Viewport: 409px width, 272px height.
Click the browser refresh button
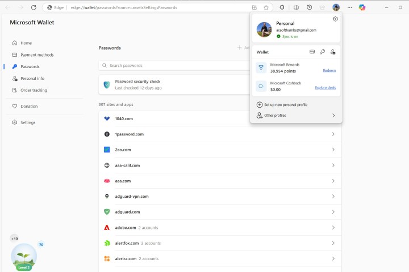click(x=34, y=7)
